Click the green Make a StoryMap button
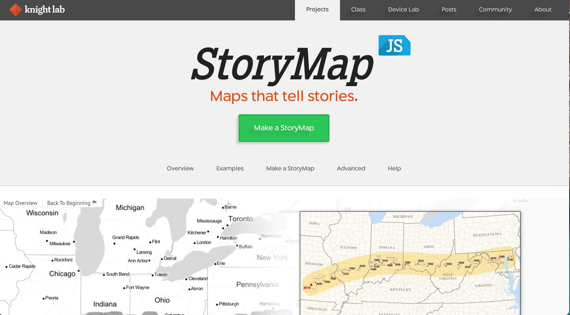The image size is (570, 315). (284, 128)
